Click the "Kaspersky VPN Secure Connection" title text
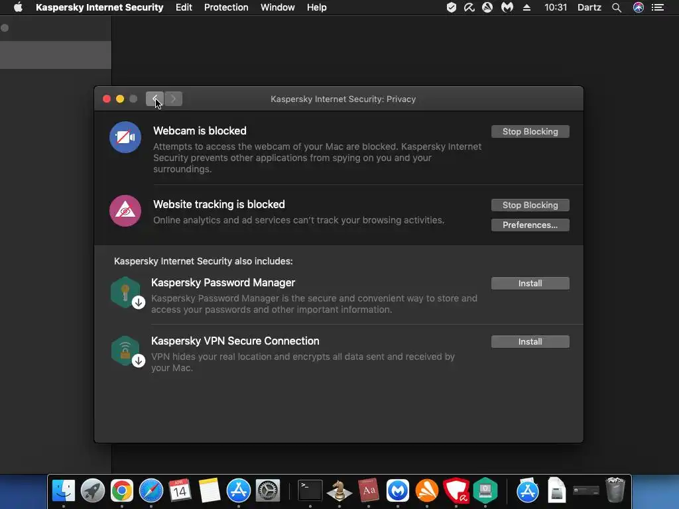 235,341
